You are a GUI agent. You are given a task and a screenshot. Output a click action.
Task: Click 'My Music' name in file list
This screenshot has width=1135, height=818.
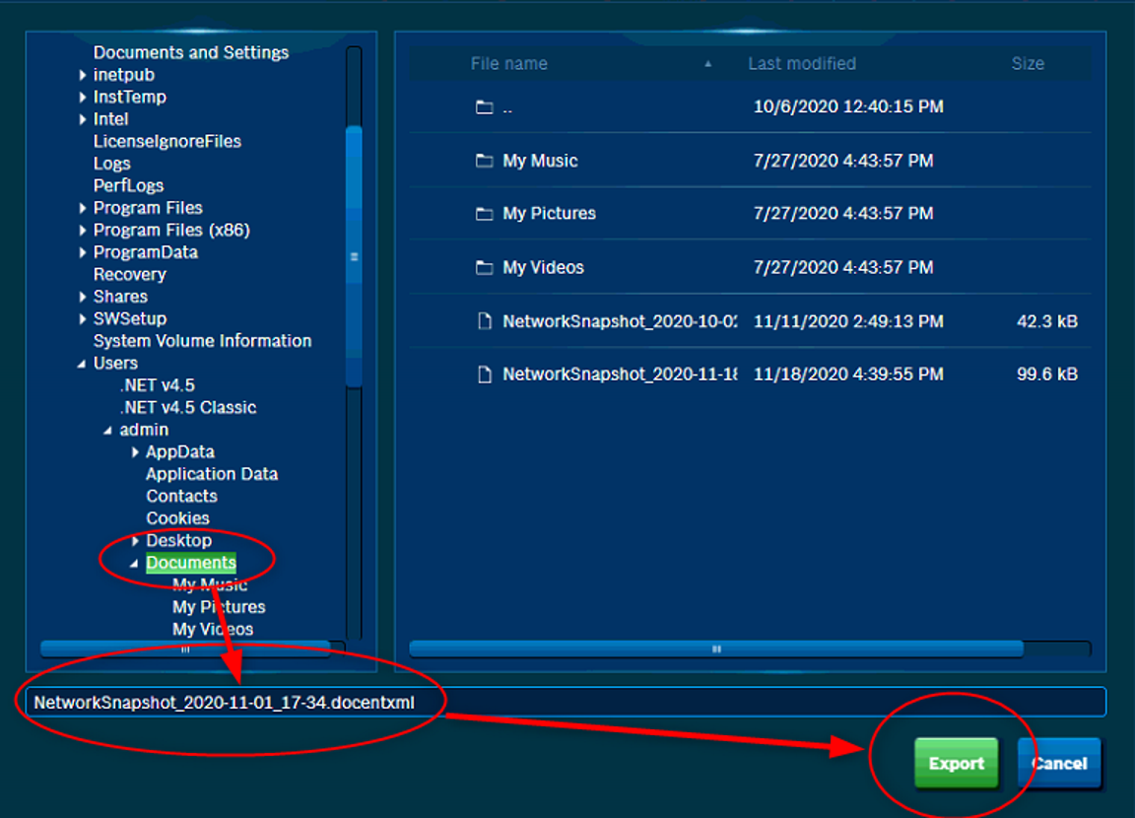(x=540, y=161)
